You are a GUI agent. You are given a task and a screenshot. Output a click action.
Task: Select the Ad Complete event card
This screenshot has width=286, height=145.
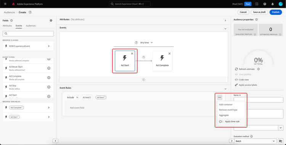pyautogui.click(x=162, y=61)
